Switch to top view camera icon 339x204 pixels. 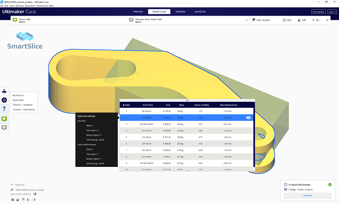pos(23,200)
